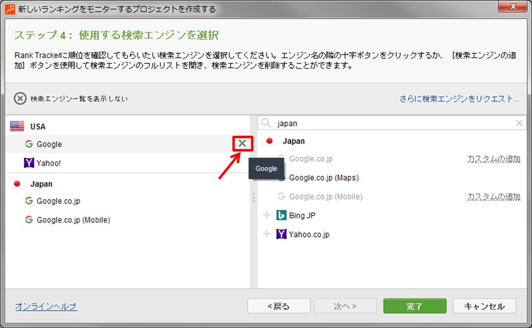Open the オンラインヘルプ link
Screen dimensions: 532x328
[x=46, y=306]
